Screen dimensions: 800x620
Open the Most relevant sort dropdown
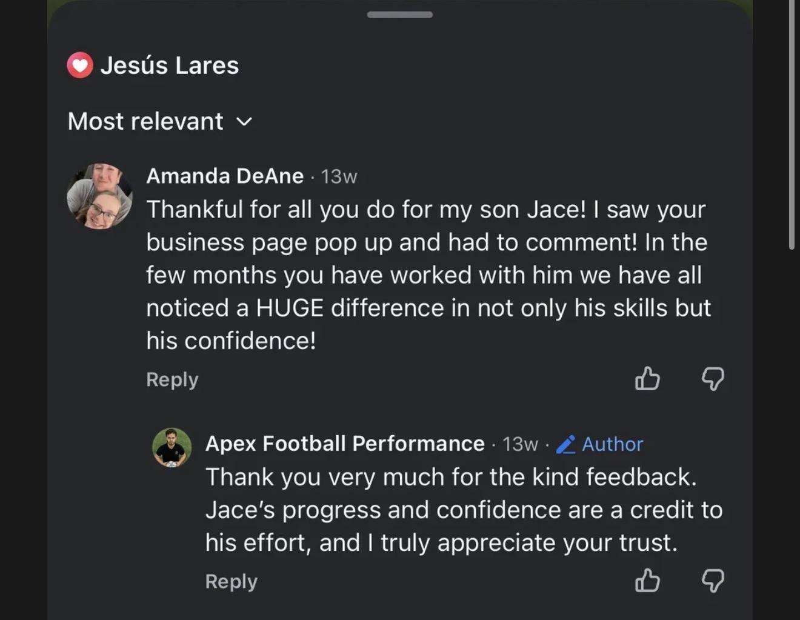tap(145, 121)
